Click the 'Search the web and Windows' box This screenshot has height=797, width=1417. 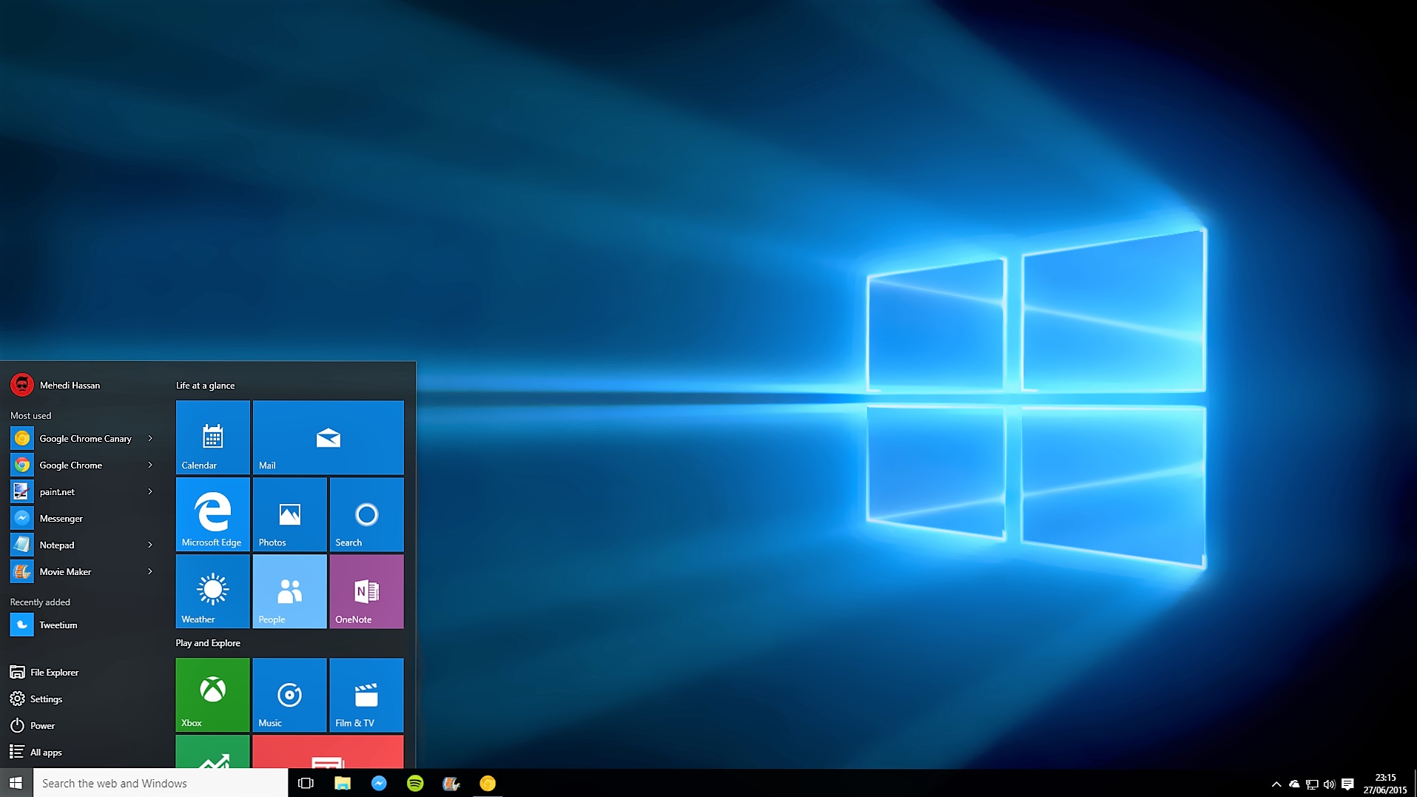pyautogui.click(x=160, y=783)
